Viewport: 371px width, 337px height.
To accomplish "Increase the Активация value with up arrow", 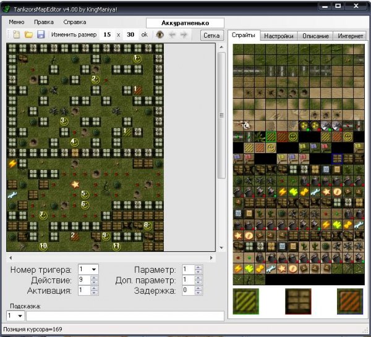I will point(94,288).
